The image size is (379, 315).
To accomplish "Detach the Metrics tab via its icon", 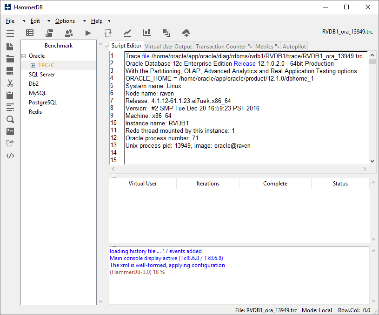I will click(x=277, y=46).
